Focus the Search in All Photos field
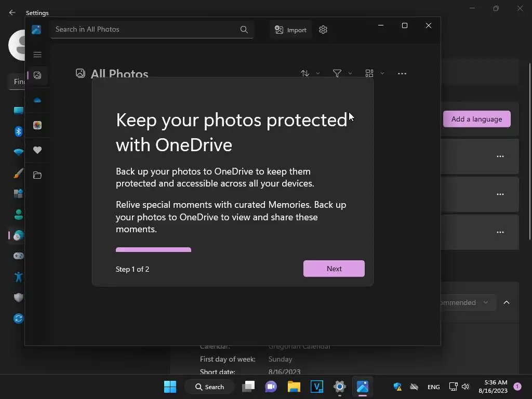Viewport: 532px width, 399px height. (152, 30)
